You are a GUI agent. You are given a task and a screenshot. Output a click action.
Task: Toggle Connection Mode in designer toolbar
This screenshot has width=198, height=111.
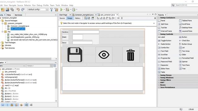pos(89,18)
